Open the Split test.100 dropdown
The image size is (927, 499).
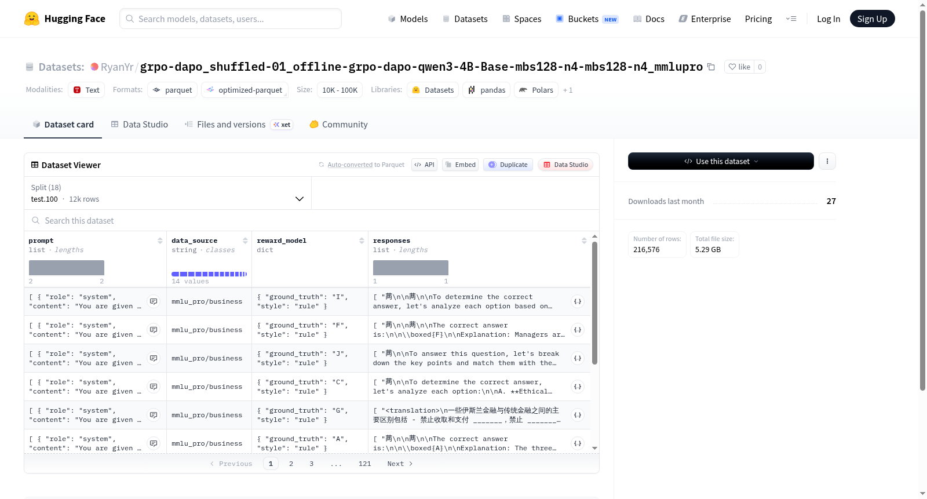(167, 193)
